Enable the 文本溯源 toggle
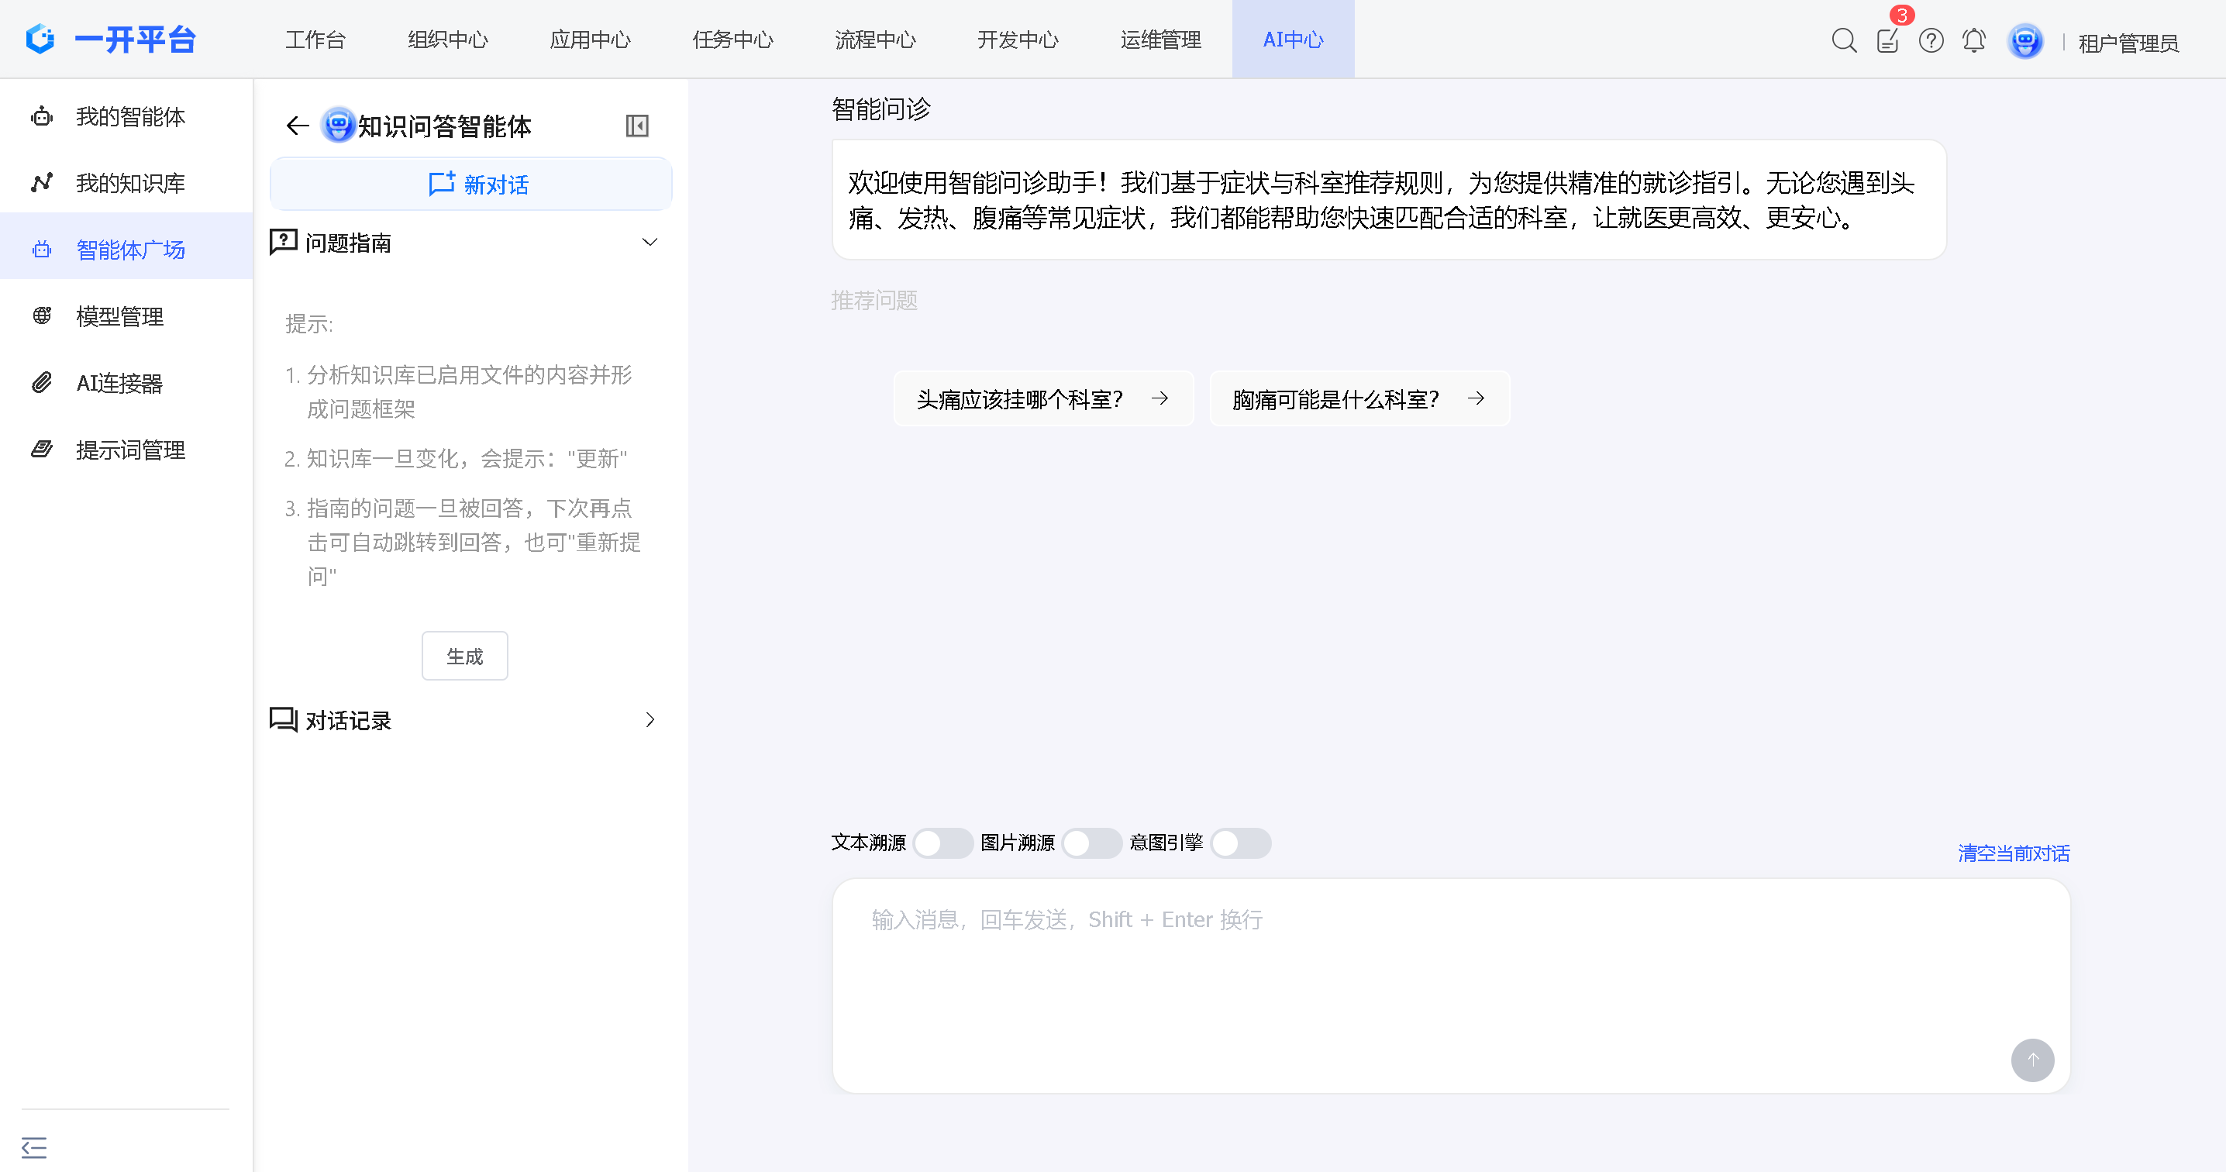This screenshot has width=2226, height=1172. coord(942,843)
